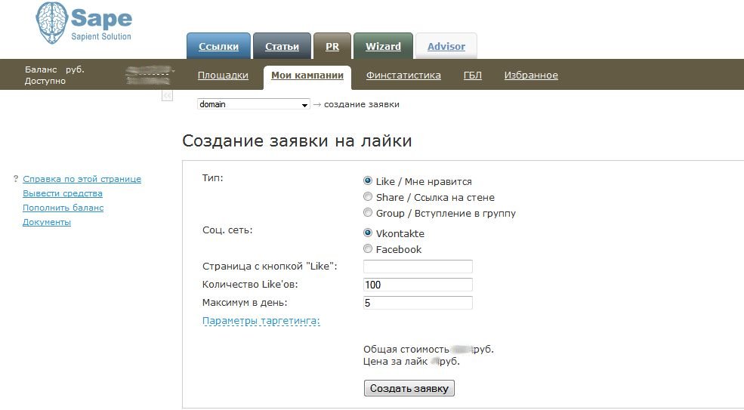Expand Параметры таргетинга settings

(x=261, y=321)
